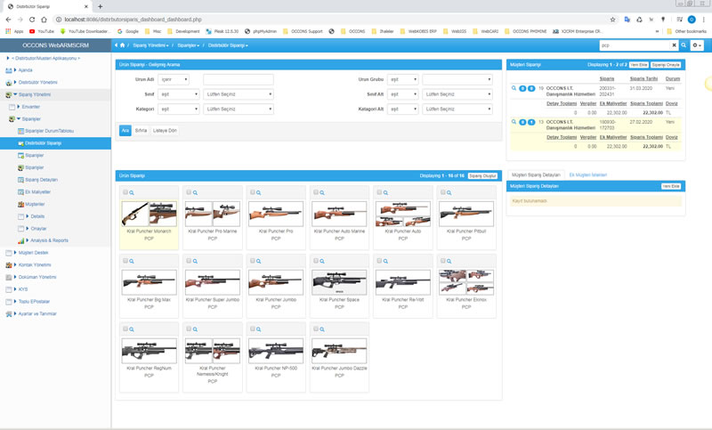
Task: Click the Ürün Adı text input
Action: point(239,79)
